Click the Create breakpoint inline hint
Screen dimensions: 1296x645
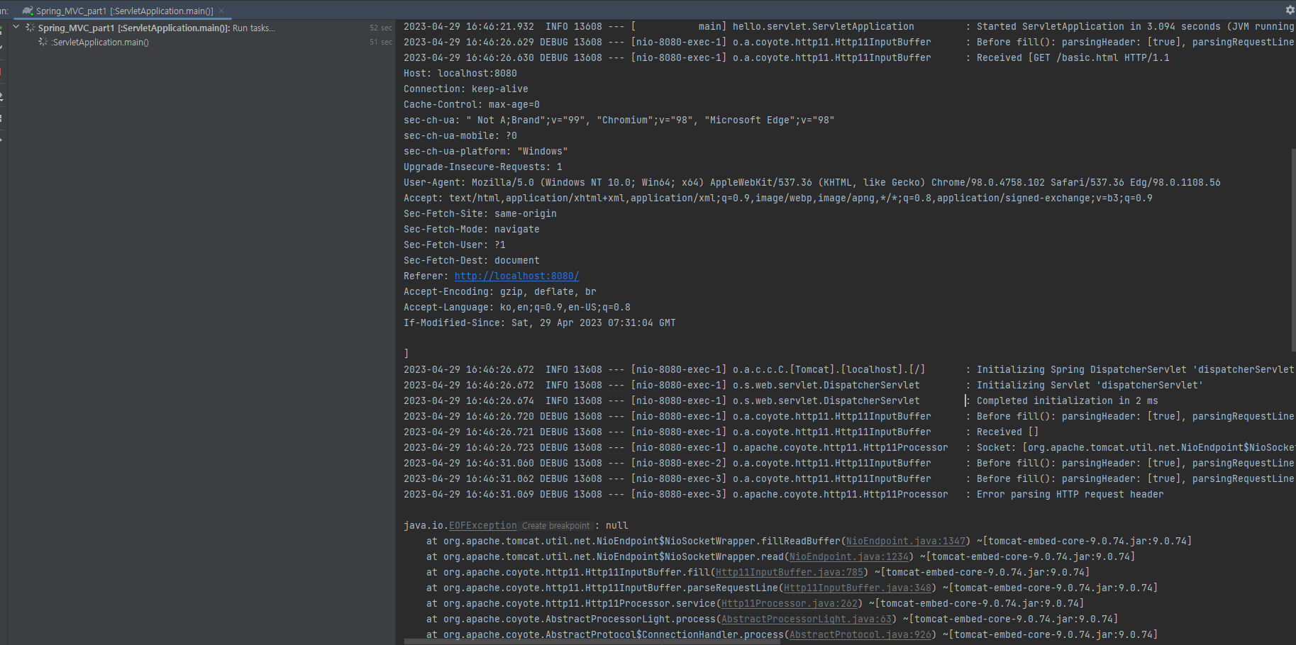pos(555,525)
